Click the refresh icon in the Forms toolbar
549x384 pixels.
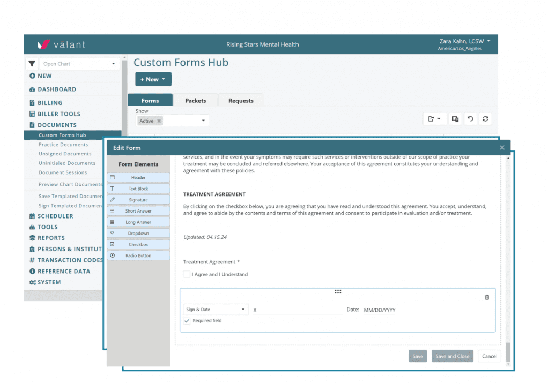click(485, 118)
